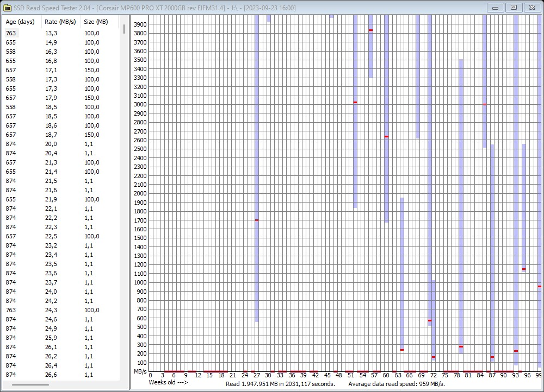Click the red marker at 1700 in week 27 column
Screen dimensions: 544x392
pos(257,220)
